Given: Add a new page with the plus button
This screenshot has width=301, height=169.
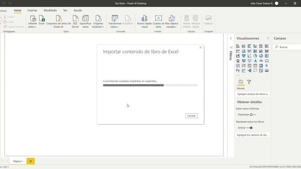Looking at the screenshot, I should pos(31,161).
